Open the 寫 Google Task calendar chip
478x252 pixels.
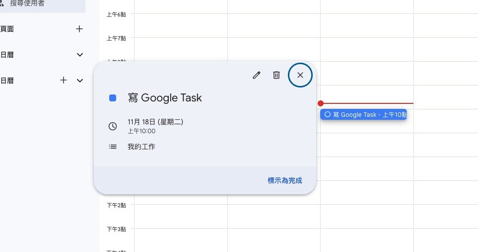click(x=363, y=115)
